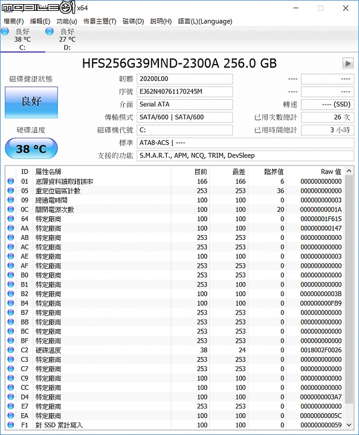Click the interface field Serial ATA
Screen dimensions: 359x435
coord(184,105)
